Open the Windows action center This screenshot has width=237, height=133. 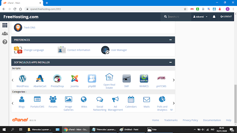pos(232,130)
